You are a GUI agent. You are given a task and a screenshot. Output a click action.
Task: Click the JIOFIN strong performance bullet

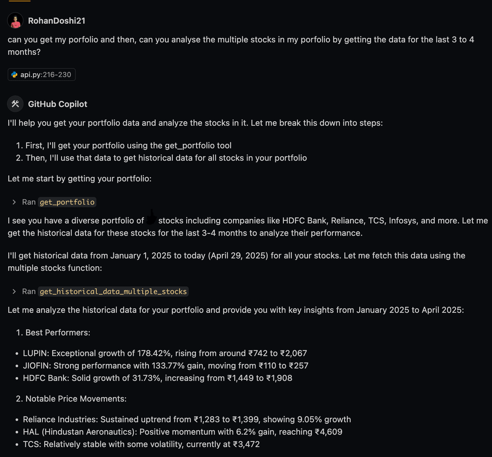(x=166, y=366)
